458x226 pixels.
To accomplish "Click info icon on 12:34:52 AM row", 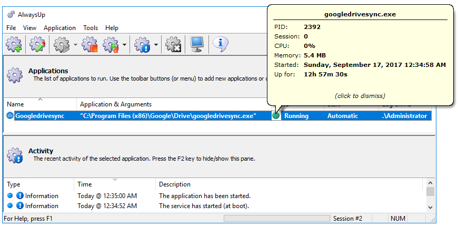I will [x=20, y=206].
